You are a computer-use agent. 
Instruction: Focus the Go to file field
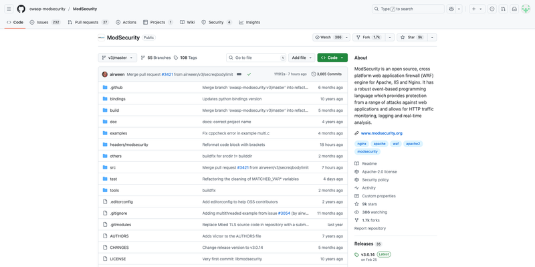tap(256, 58)
